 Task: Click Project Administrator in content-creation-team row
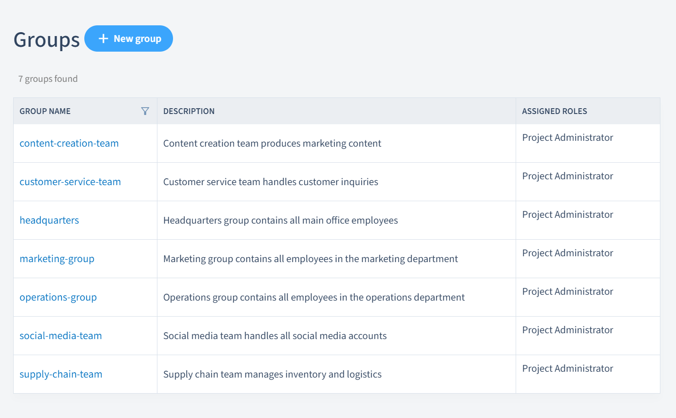(x=568, y=137)
